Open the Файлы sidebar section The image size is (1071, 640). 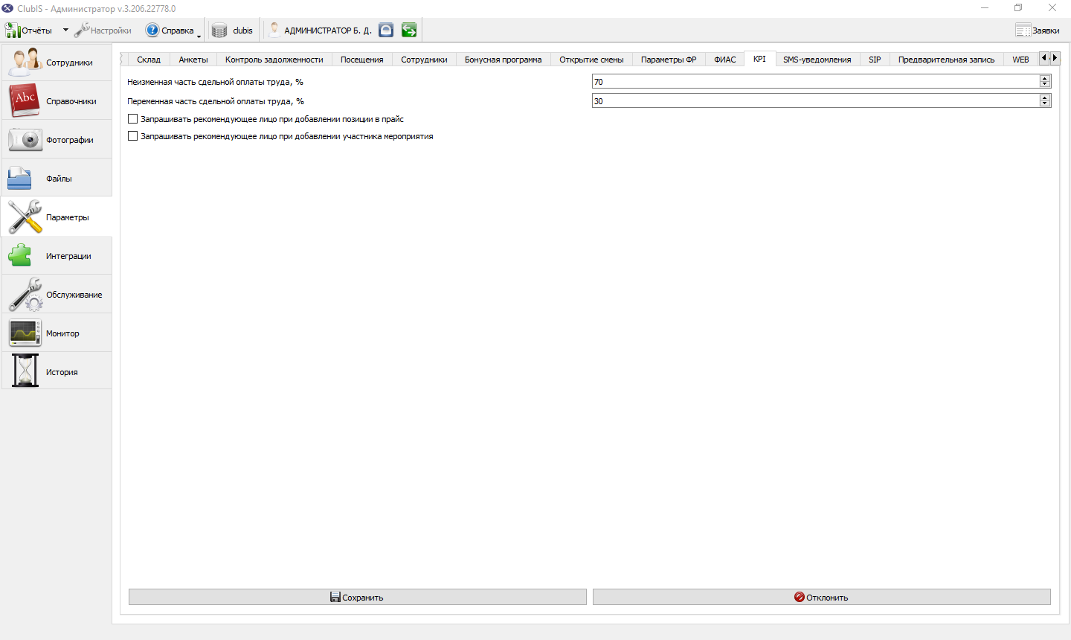(x=57, y=179)
